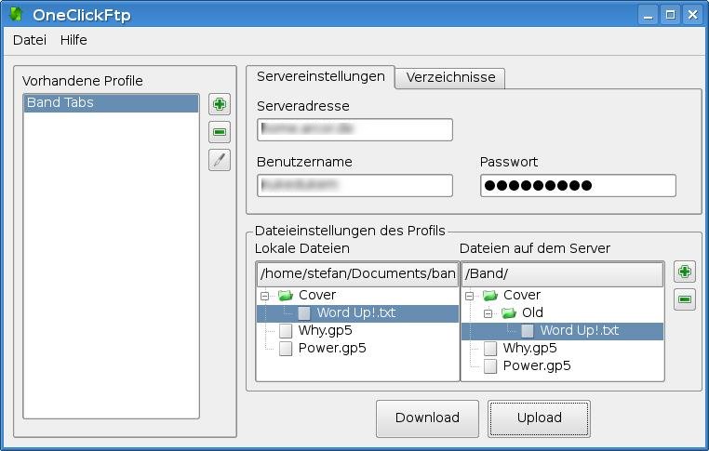Click the green remove profile icon
Screen dimensions: 709x451
click(x=220, y=132)
